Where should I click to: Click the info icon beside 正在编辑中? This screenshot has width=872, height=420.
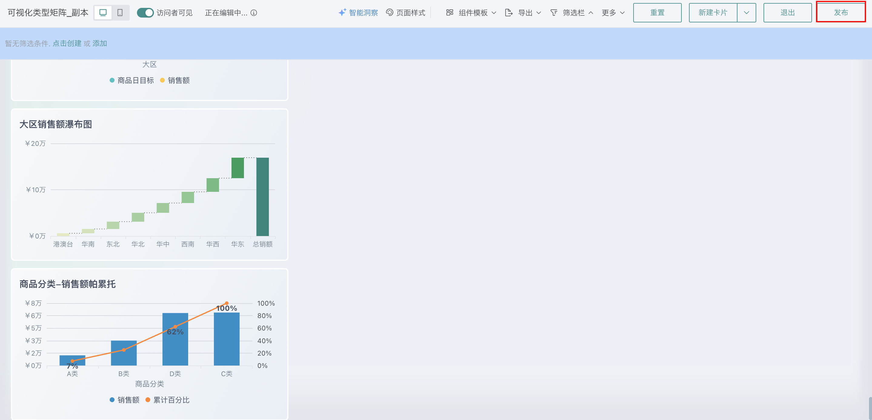[x=254, y=13]
